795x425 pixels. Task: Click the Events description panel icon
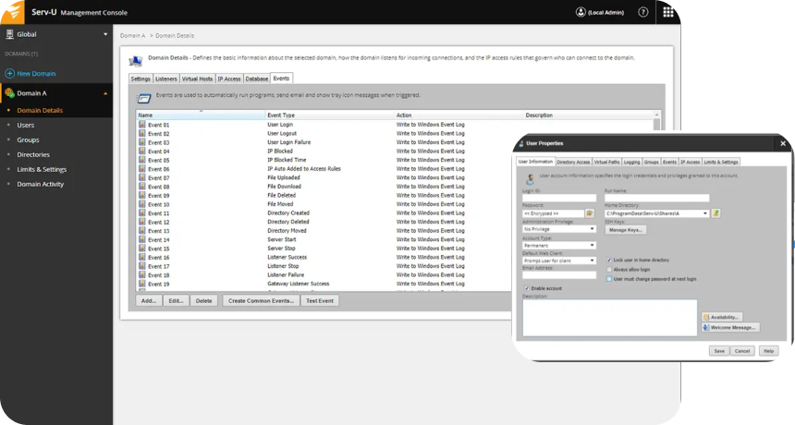144,98
